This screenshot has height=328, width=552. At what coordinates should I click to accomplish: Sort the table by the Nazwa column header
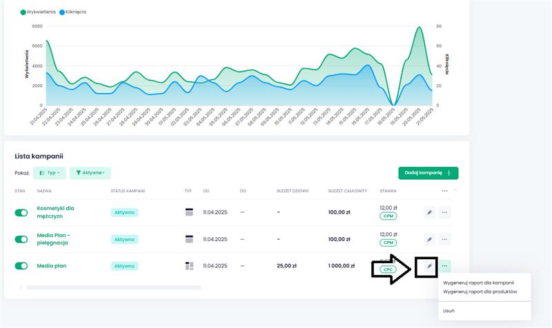click(45, 191)
